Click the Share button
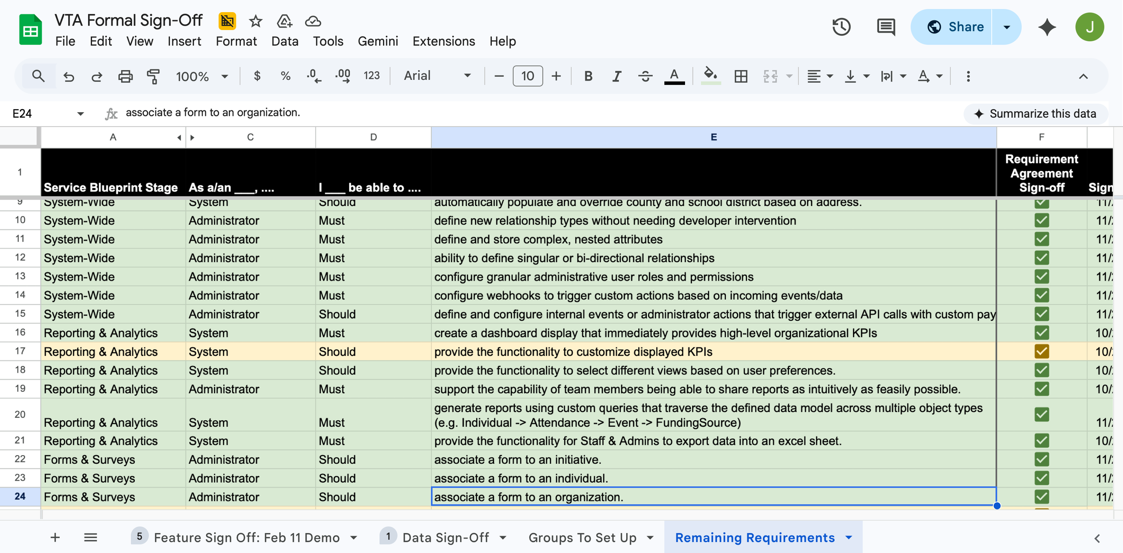The image size is (1123, 553). click(955, 27)
